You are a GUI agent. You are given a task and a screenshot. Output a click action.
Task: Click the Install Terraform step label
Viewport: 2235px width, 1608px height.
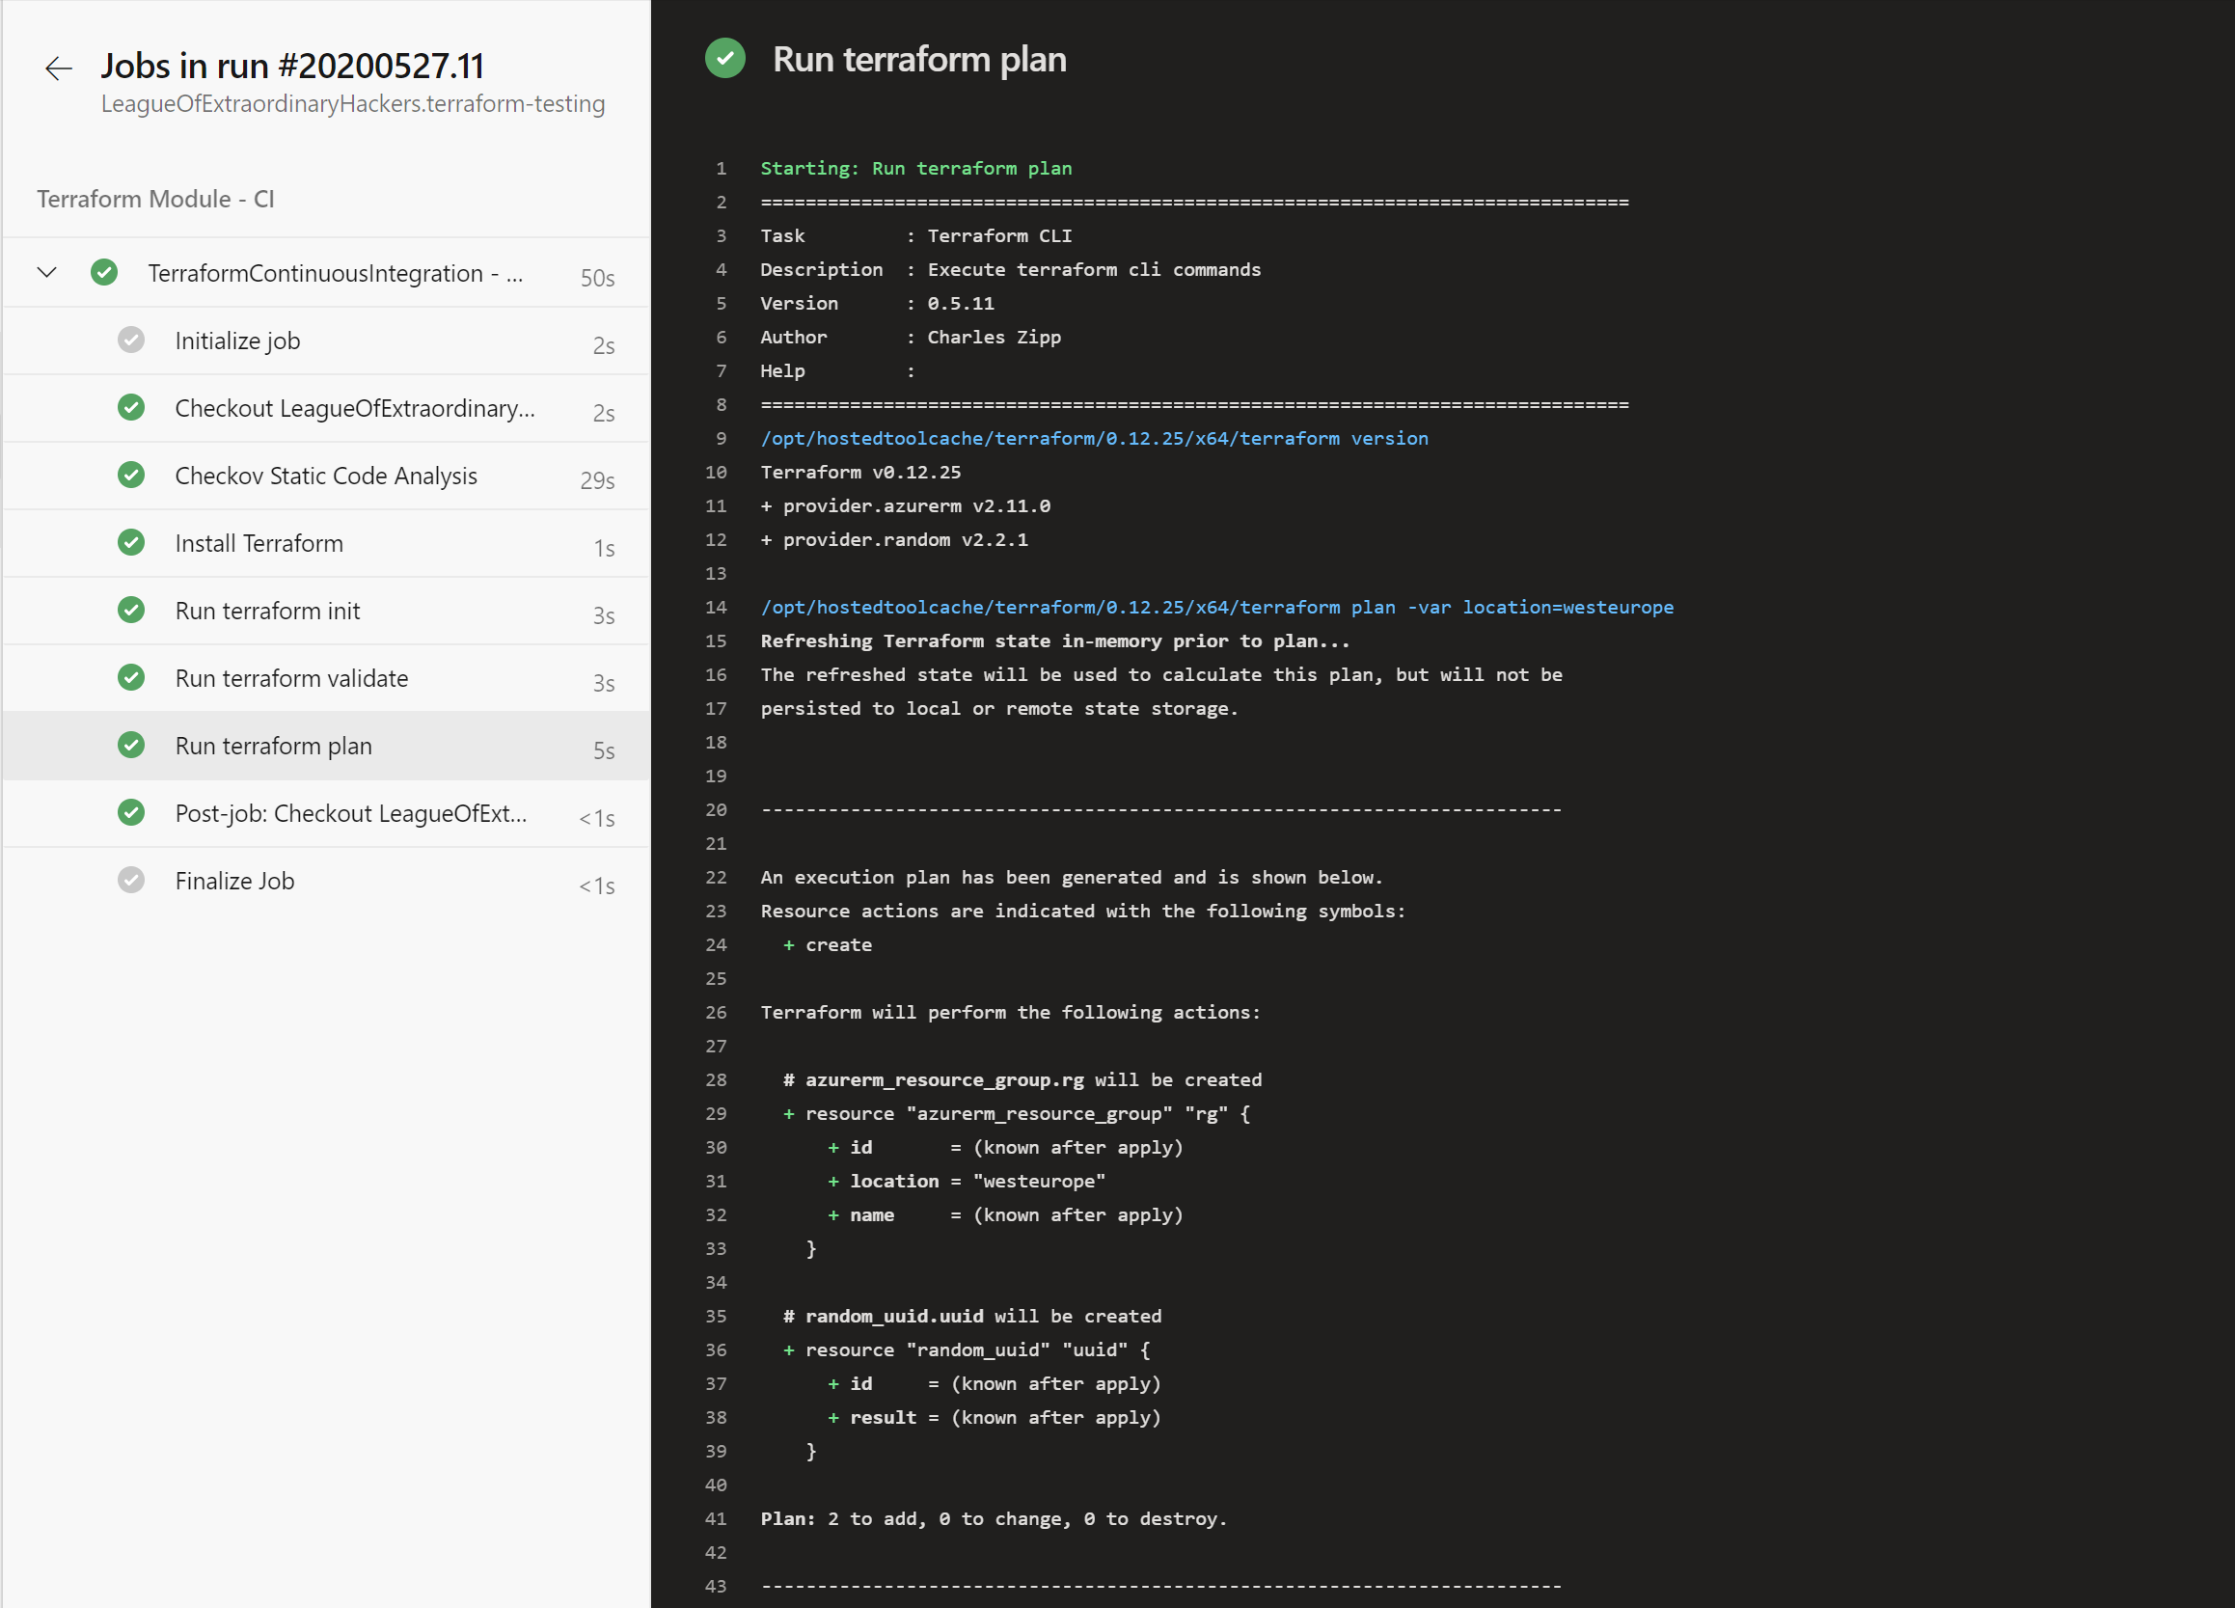[x=259, y=543]
